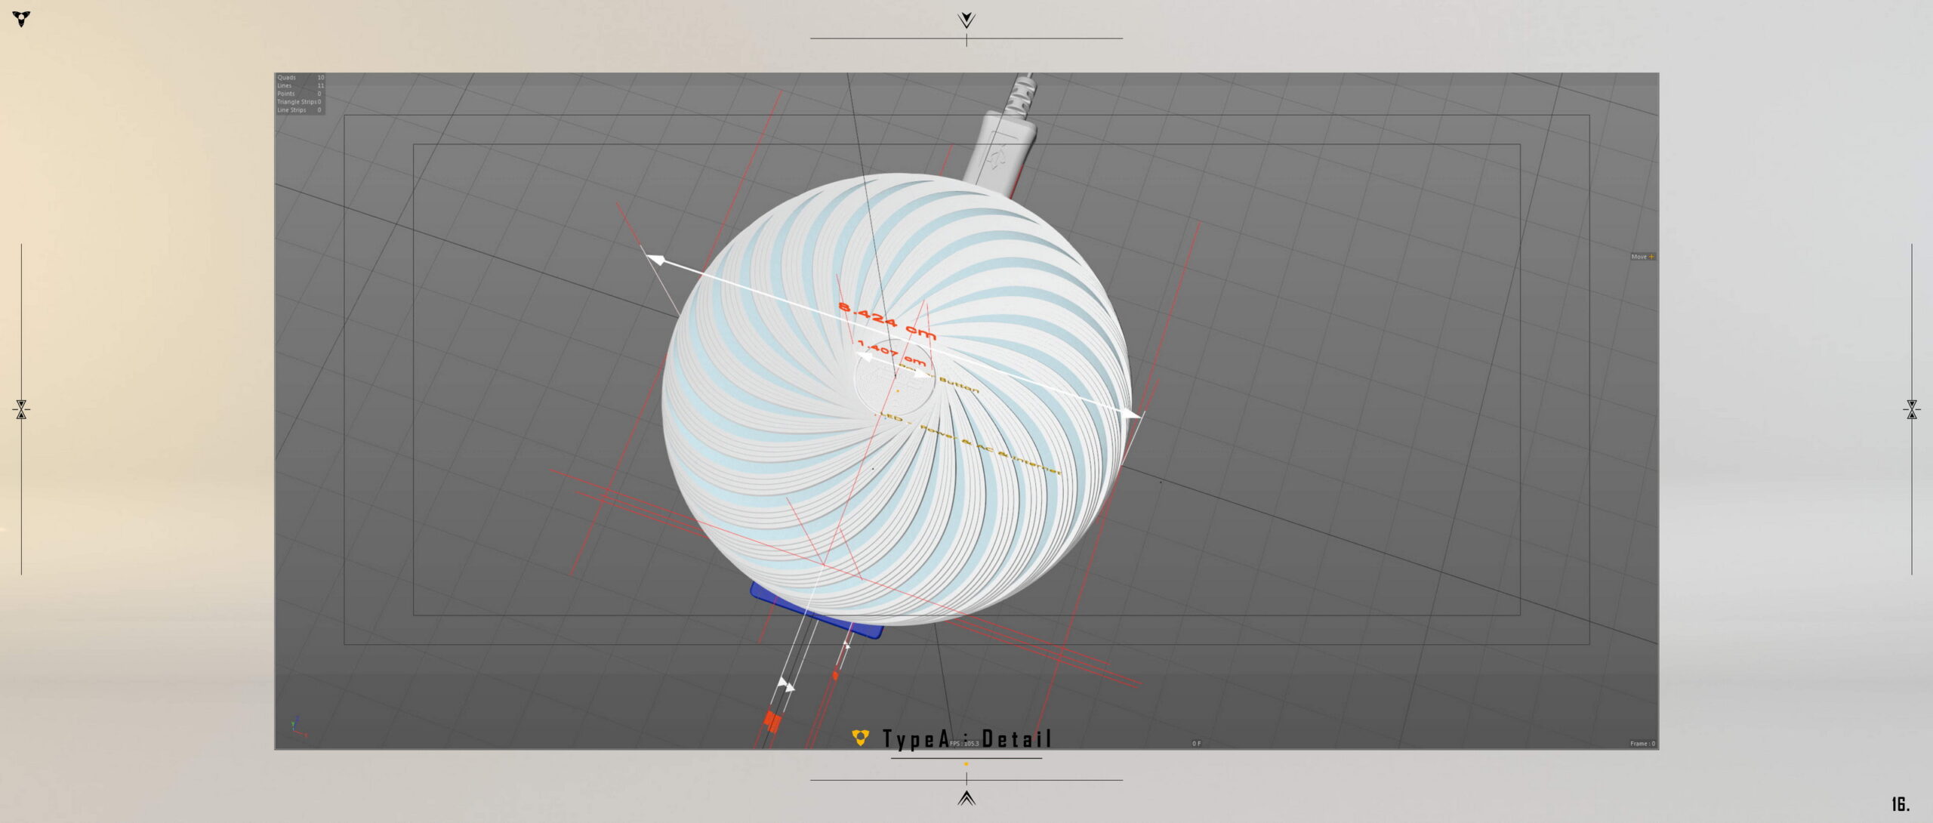Click the yellow trefoil icon beside TypeA title
The image size is (1933, 823).
(x=860, y=738)
